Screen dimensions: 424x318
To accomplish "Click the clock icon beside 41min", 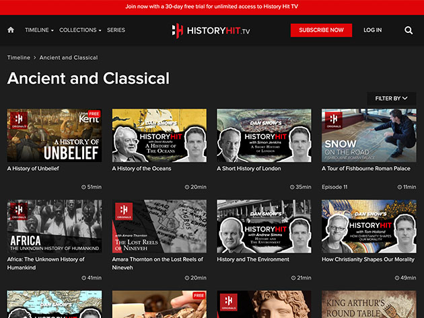I will point(84,278).
